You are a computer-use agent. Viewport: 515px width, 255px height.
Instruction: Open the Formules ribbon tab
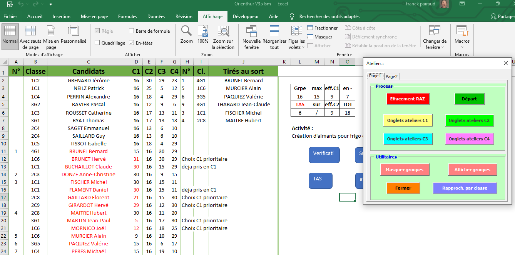click(127, 17)
